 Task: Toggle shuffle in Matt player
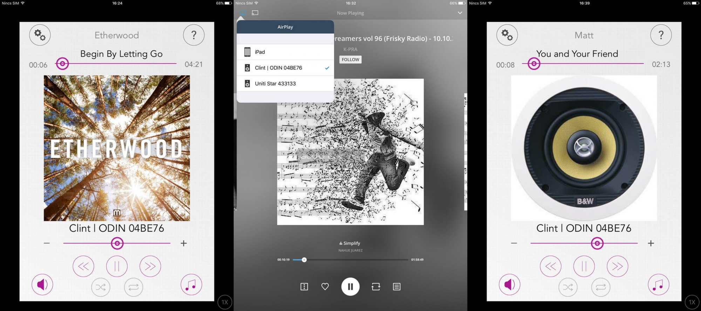click(x=568, y=287)
